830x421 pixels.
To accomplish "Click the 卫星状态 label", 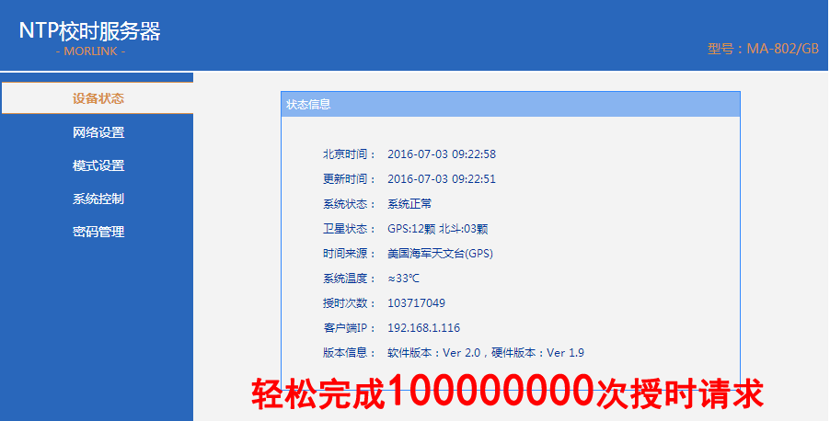I will click(x=349, y=229).
